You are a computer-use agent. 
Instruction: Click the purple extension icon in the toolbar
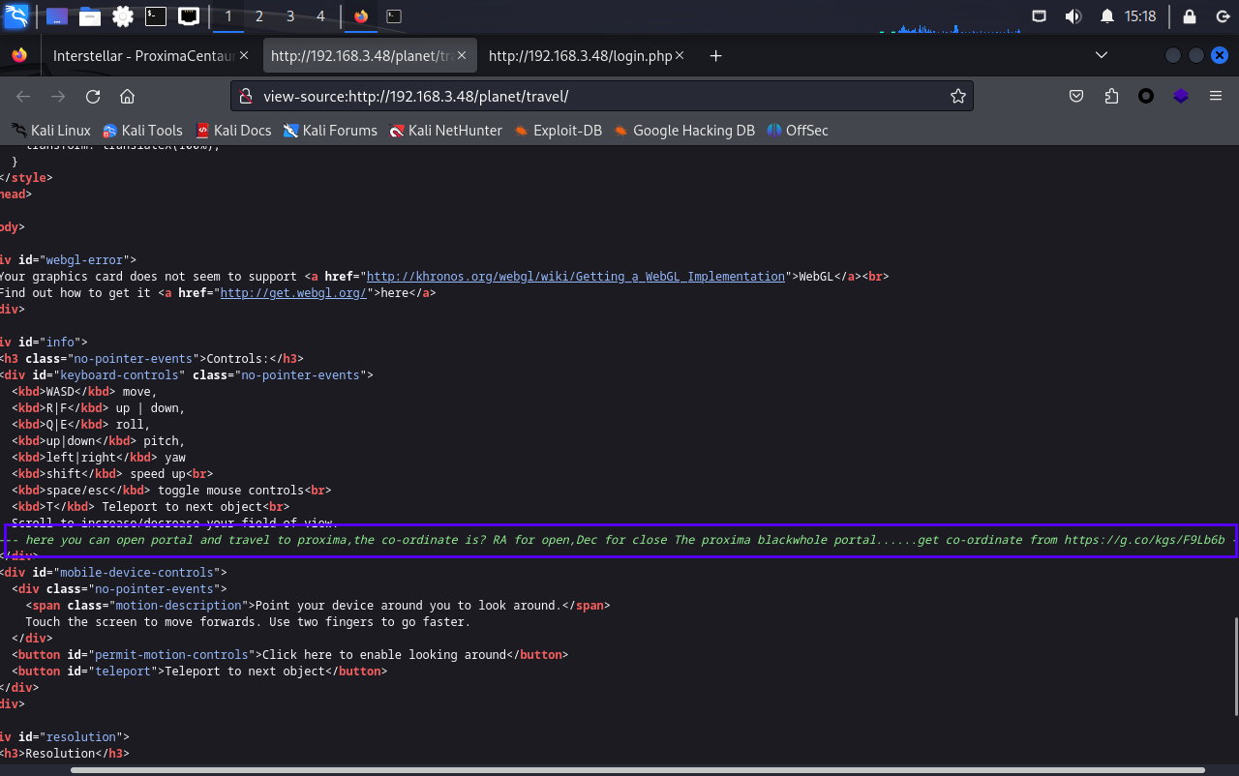(1181, 97)
